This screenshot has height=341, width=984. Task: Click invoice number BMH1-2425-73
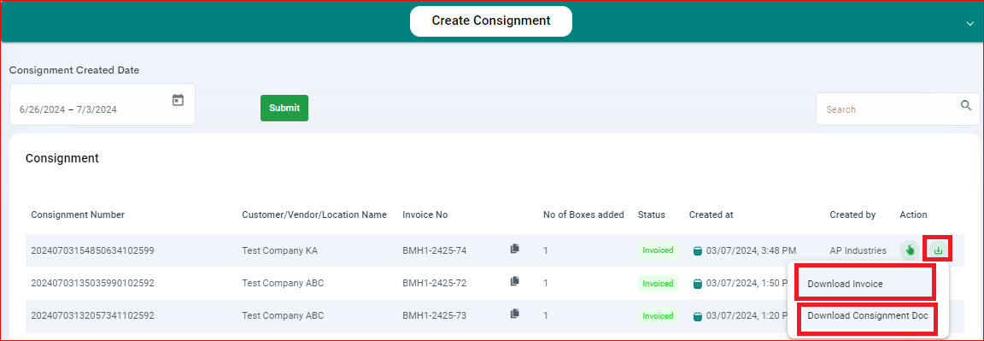[x=434, y=316]
